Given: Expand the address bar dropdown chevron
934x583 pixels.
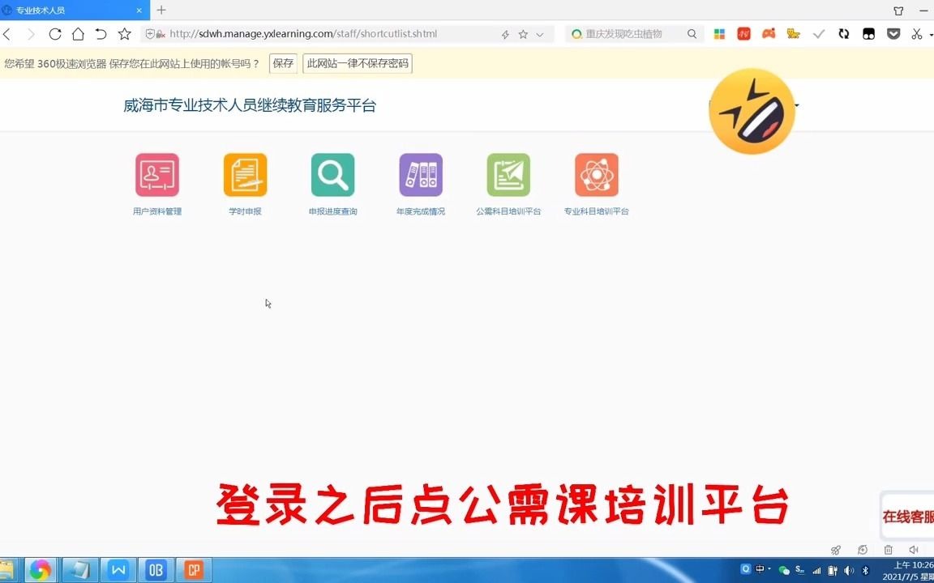Looking at the screenshot, I should 540,34.
